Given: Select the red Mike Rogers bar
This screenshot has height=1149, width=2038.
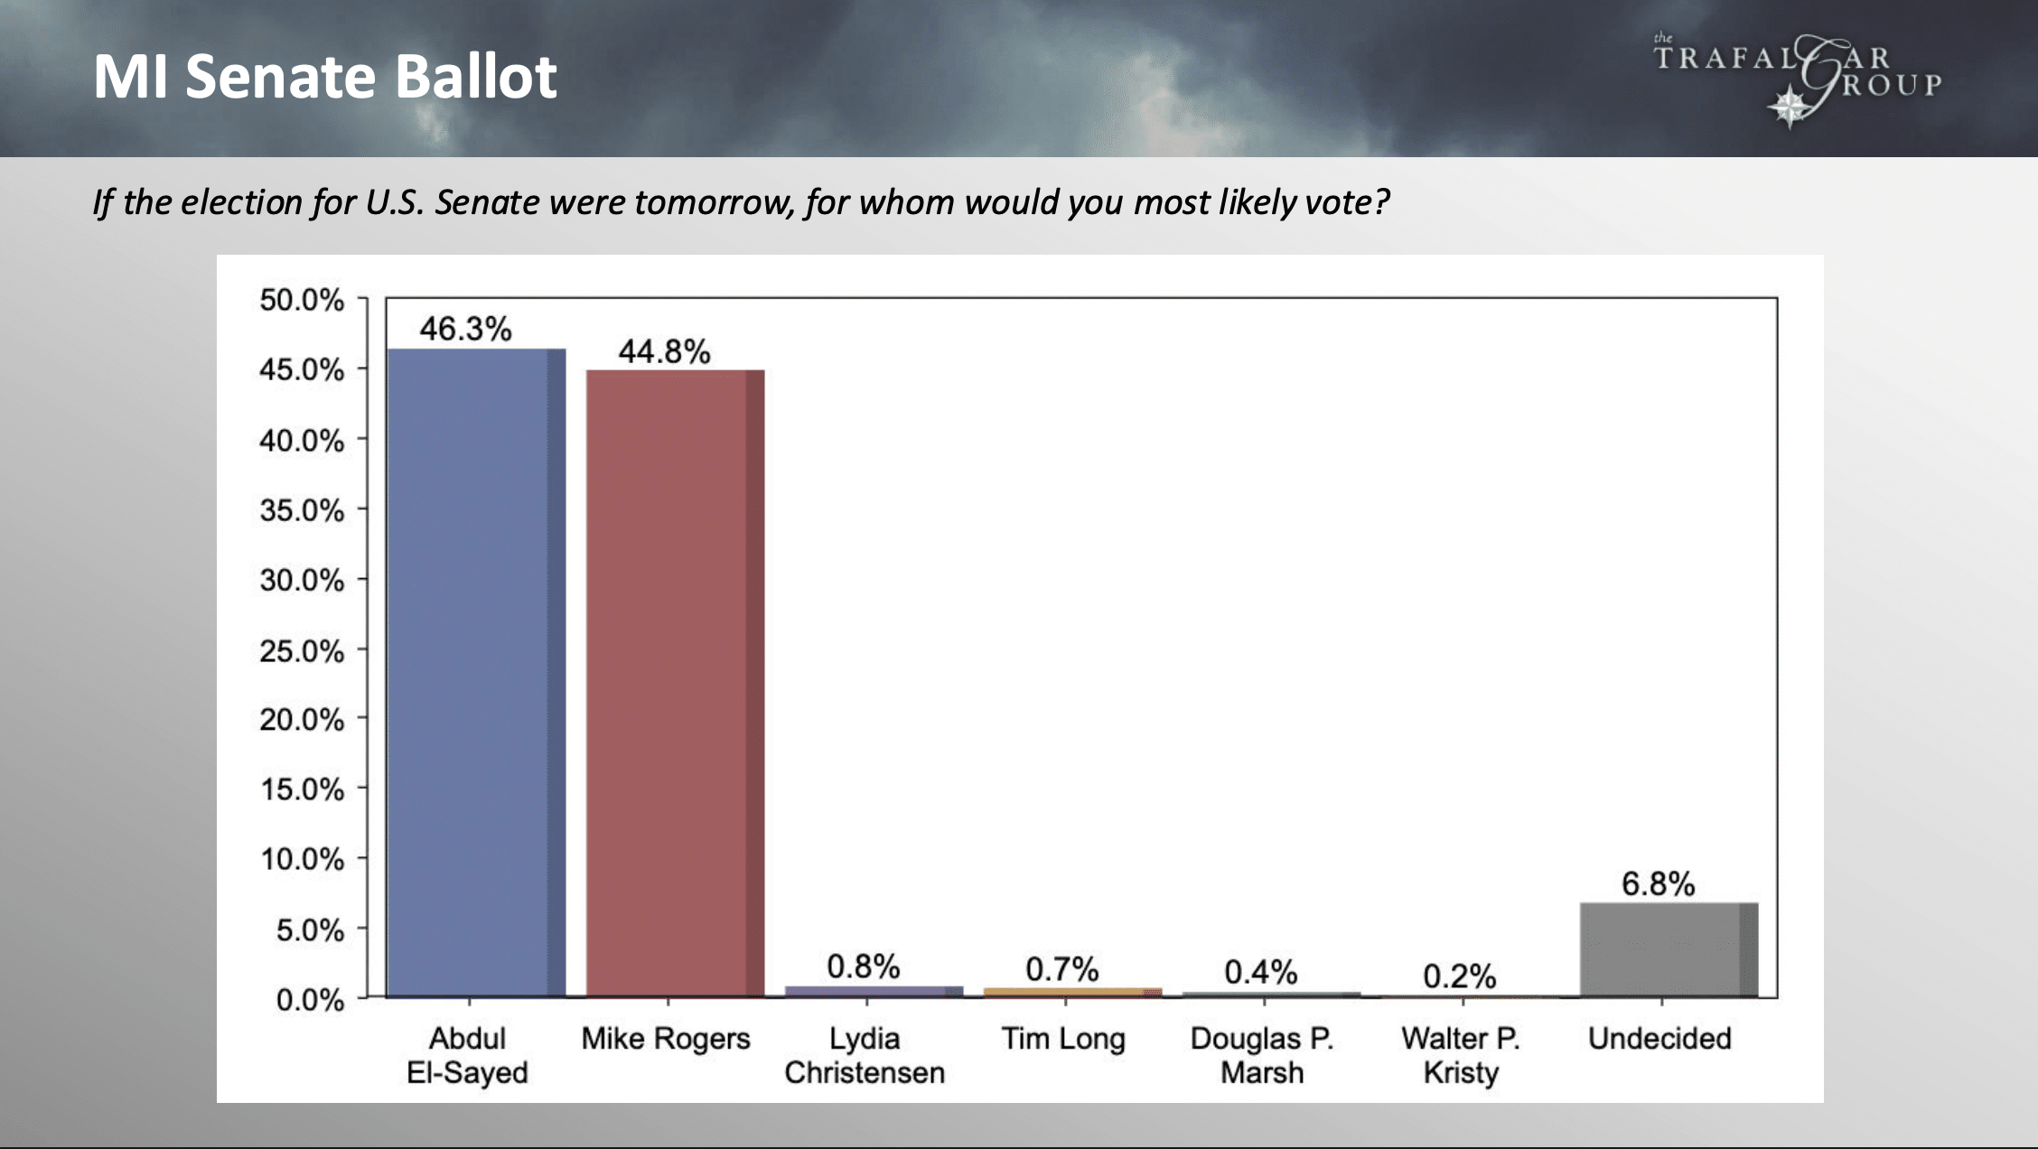Looking at the screenshot, I should [x=675, y=684].
